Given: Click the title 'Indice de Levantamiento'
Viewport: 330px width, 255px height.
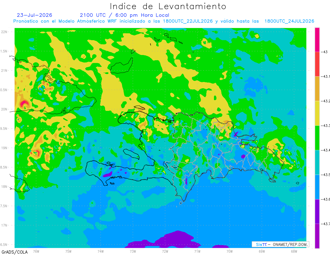Looking at the screenshot, I should point(168,6).
